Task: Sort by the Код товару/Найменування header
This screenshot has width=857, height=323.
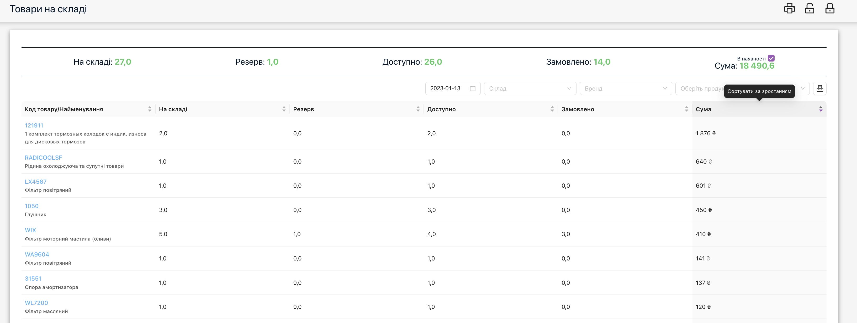Action: [x=64, y=109]
